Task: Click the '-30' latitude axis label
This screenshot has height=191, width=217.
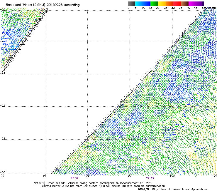Action: [3, 172]
